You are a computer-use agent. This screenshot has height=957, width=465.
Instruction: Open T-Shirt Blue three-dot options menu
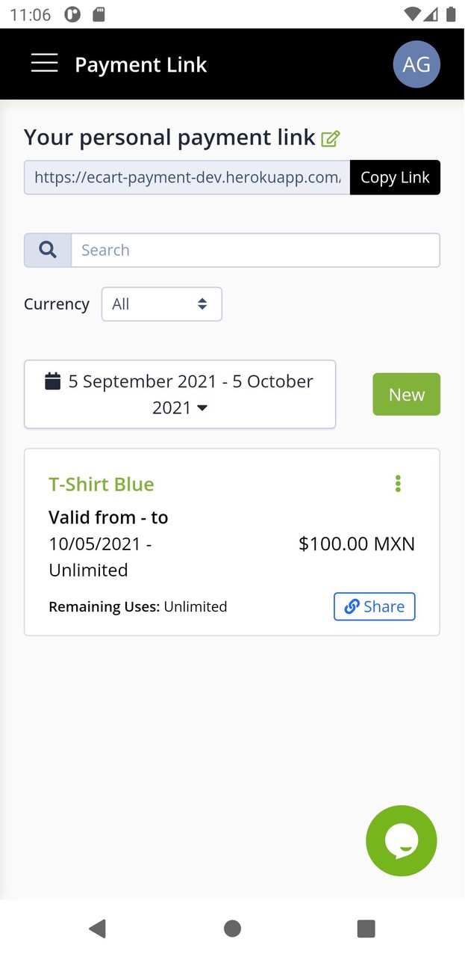[398, 484]
